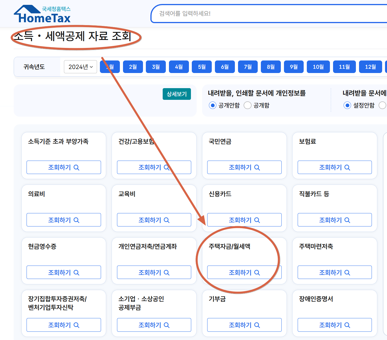Screen dimensions: 387x340
Task: Select the 설정안함 radio button
Action: pyautogui.click(x=347, y=105)
